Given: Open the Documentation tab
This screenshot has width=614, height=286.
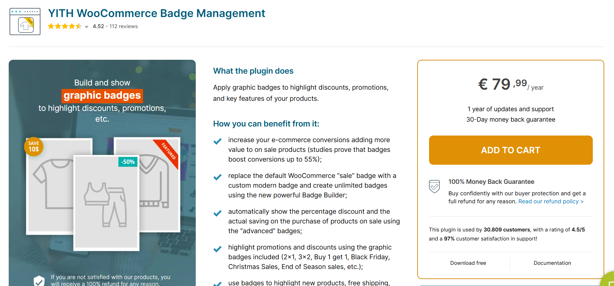Looking at the screenshot, I should (x=552, y=263).
